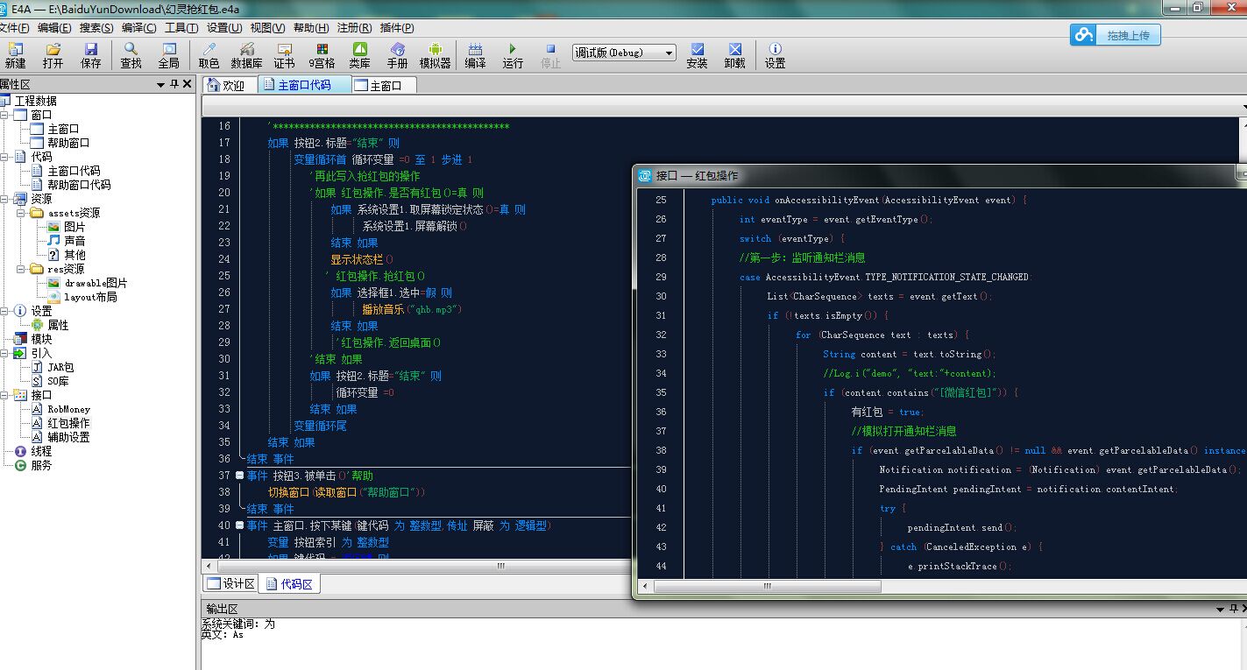Screen dimensions: 1247x670
Task: Select drawable图片 in the tree
Action: (x=96, y=283)
